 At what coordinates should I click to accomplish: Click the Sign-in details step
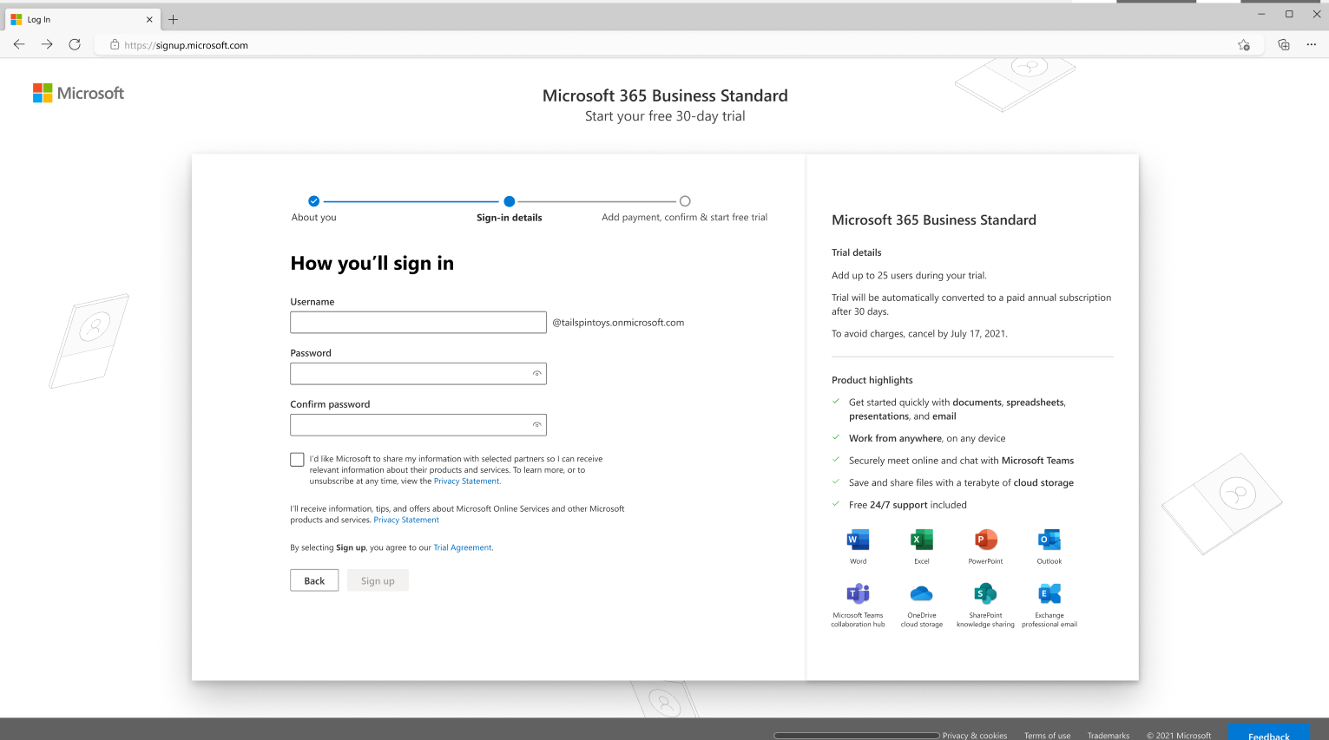tap(509, 210)
